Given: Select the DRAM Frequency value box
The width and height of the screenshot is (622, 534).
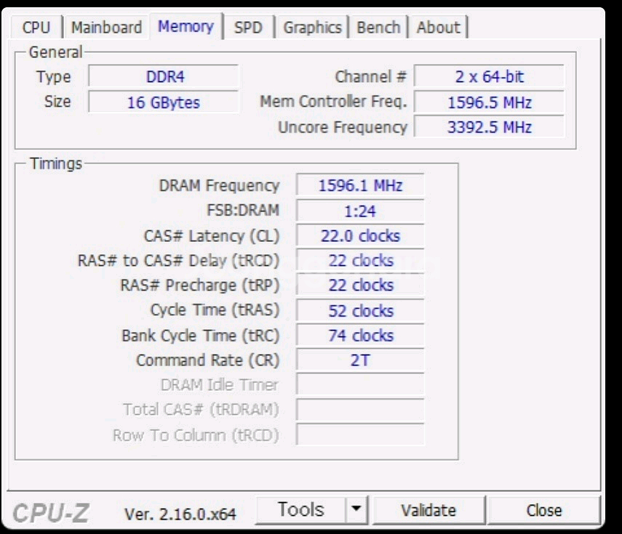Looking at the screenshot, I should (360, 185).
